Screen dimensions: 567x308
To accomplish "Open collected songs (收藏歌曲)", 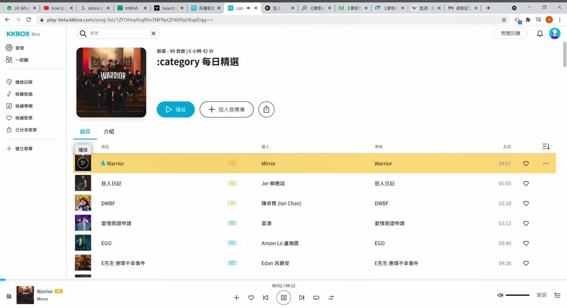I will pyautogui.click(x=19, y=94).
